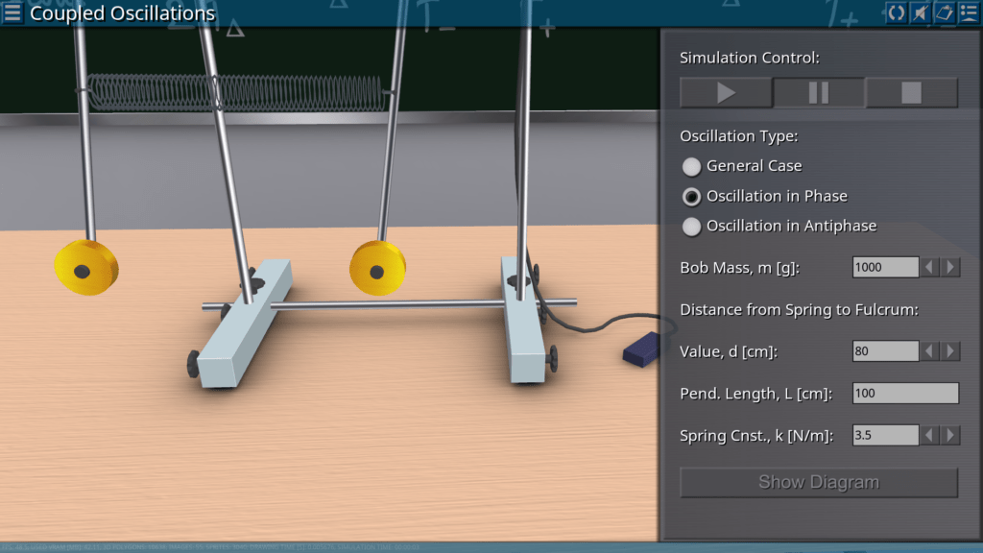Collapse the settings panel list icon
This screenshot has height=553, width=983.
(968, 12)
